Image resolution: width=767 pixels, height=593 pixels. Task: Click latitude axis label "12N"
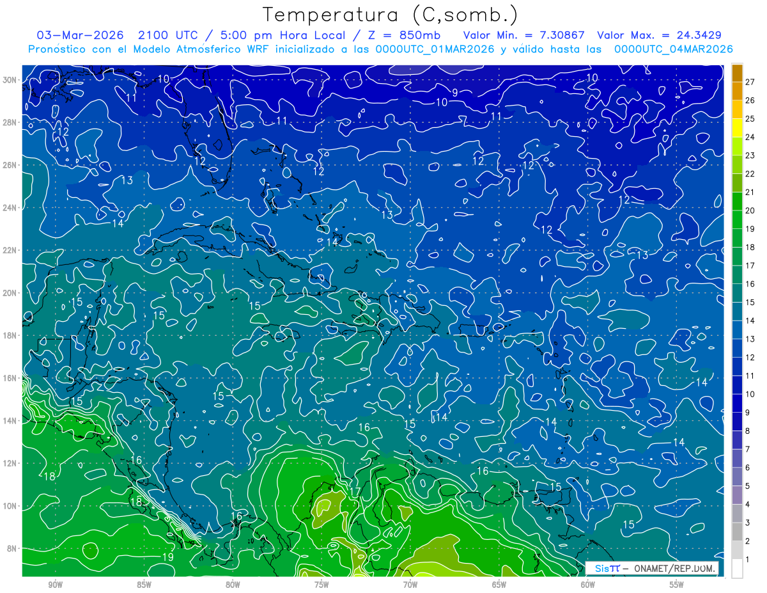pyautogui.click(x=10, y=463)
